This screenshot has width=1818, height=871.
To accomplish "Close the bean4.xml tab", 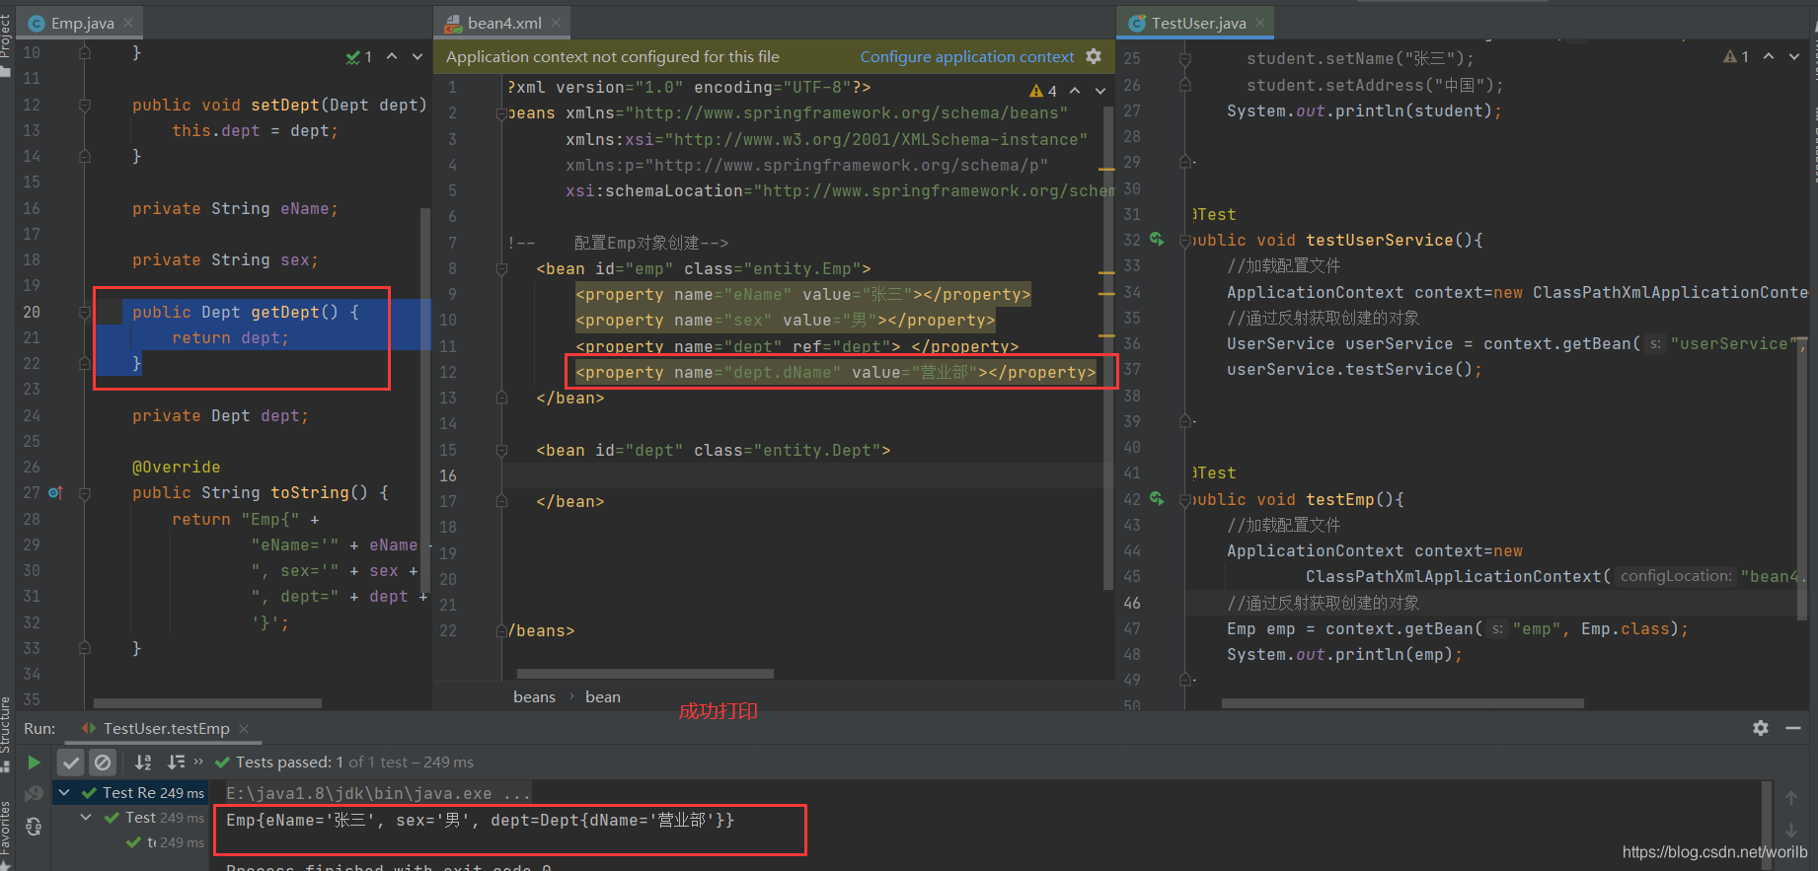I will tap(556, 23).
